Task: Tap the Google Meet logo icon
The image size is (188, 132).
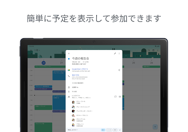Action: (69, 70)
